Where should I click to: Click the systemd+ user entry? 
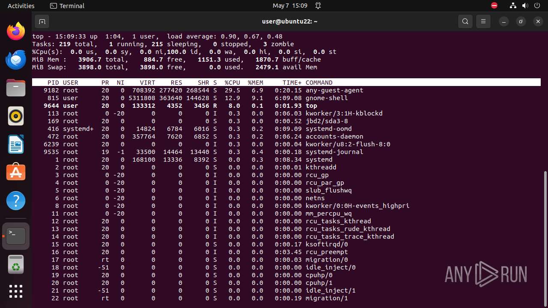tap(78, 129)
